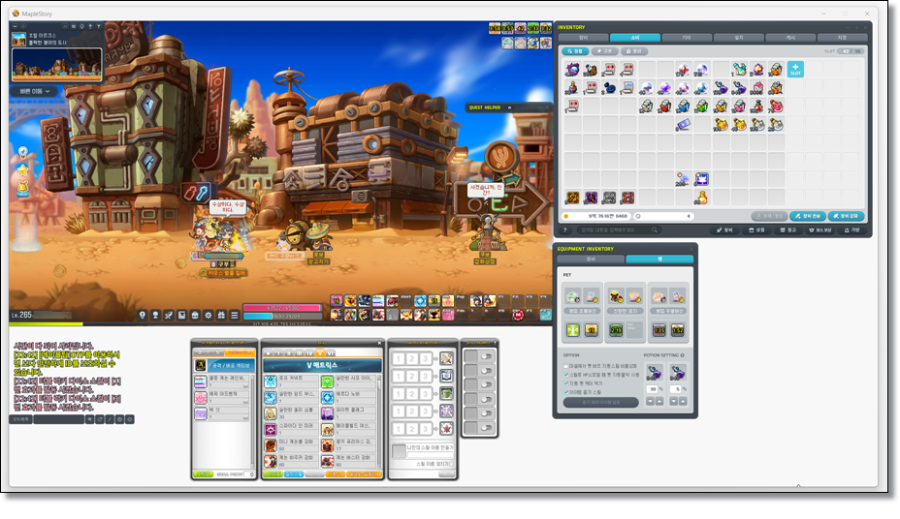Viewport: 900px width, 519px height.
Task: Open the hamburger menu on game toolbar
Action: pyautogui.click(x=234, y=315)
